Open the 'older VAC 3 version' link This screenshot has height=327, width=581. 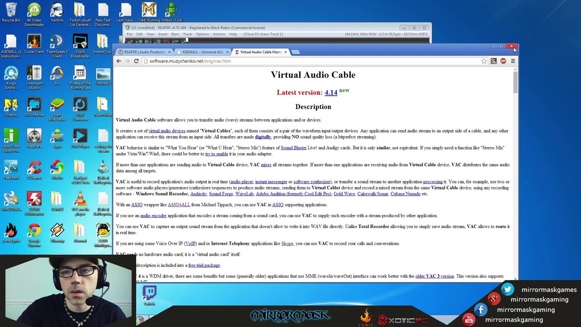[434, 276]
